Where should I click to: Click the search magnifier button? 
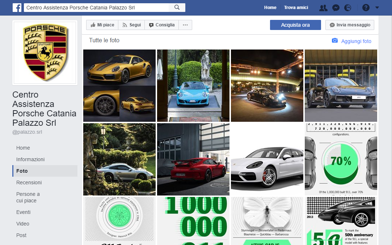177,8
